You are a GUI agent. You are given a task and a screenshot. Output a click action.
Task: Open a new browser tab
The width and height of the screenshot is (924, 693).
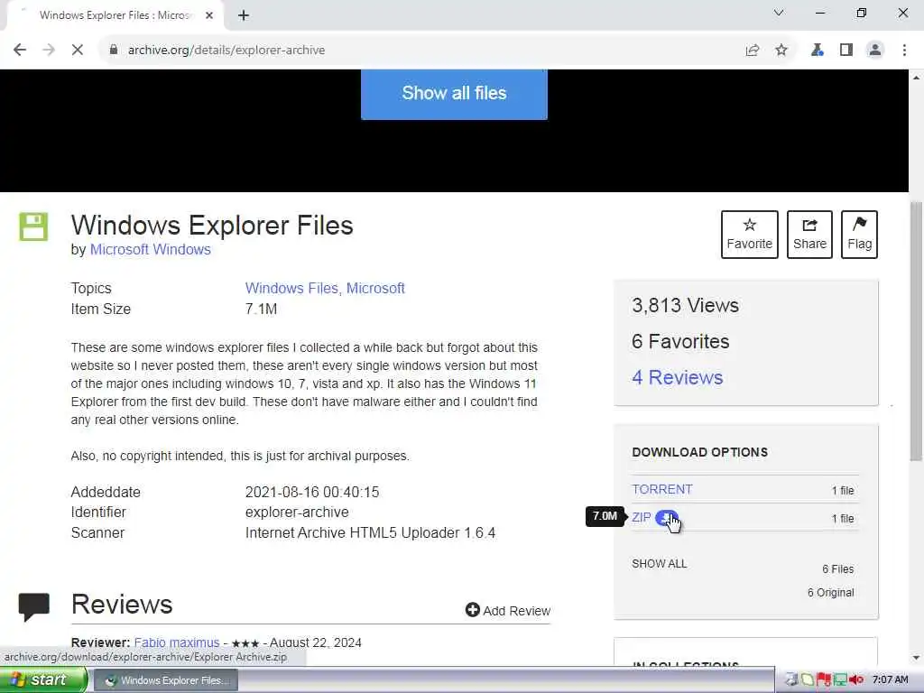pos(244,15)
